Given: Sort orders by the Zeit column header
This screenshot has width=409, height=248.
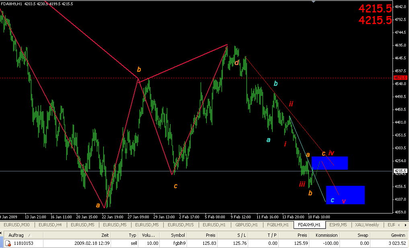Looking at the screenshot, I should (x=77, y=235).
